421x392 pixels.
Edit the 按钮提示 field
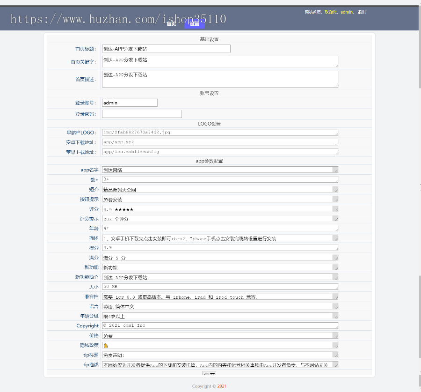click(x=220, y=199)
